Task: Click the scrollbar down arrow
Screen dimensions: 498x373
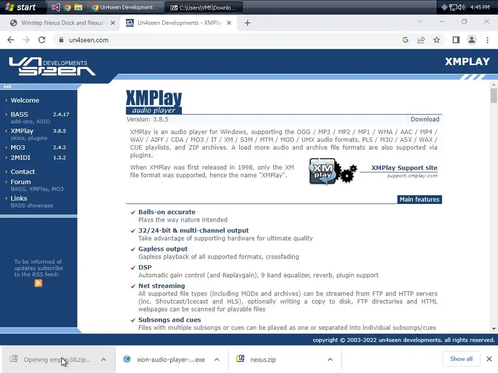Action: (x=494, y=329)
